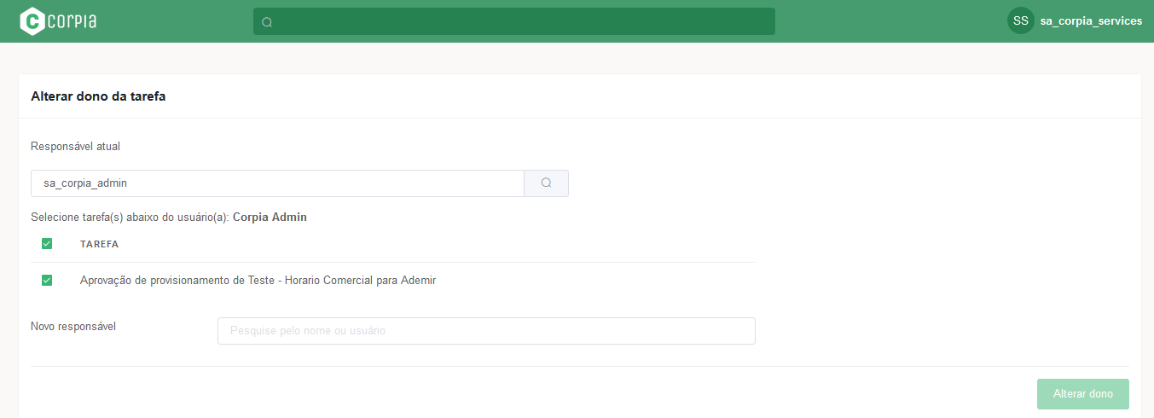Click the TAREFA column header
1154x418 pixels.
[99, 244]
